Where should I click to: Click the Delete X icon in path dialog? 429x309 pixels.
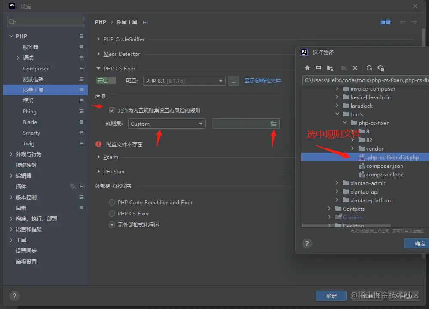[x=355, y=68]
